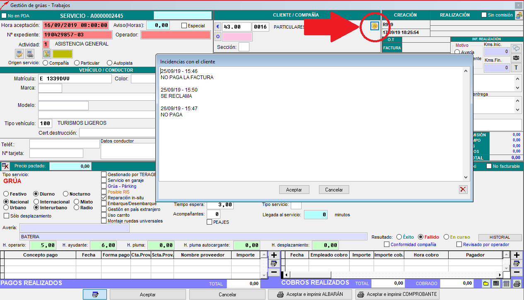The image size is (524, 300).
Task: Click the sad face client incidents icon
Action: (374, 26)
